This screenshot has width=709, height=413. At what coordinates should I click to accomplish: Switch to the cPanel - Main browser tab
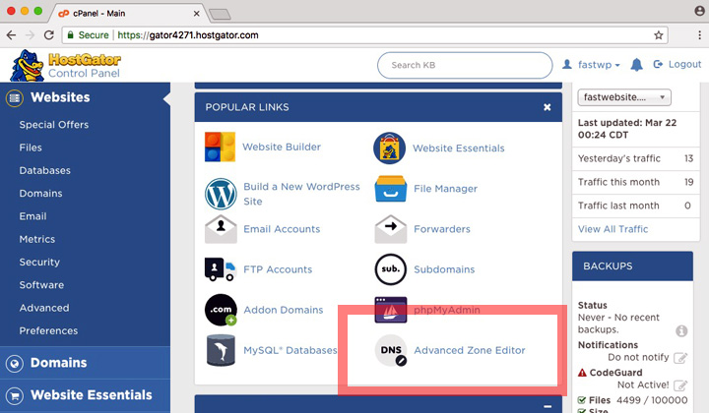[129, 13]
